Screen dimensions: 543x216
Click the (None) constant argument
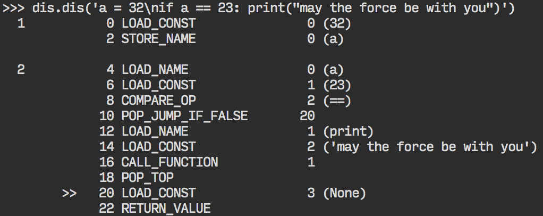[x=344, y=193]
